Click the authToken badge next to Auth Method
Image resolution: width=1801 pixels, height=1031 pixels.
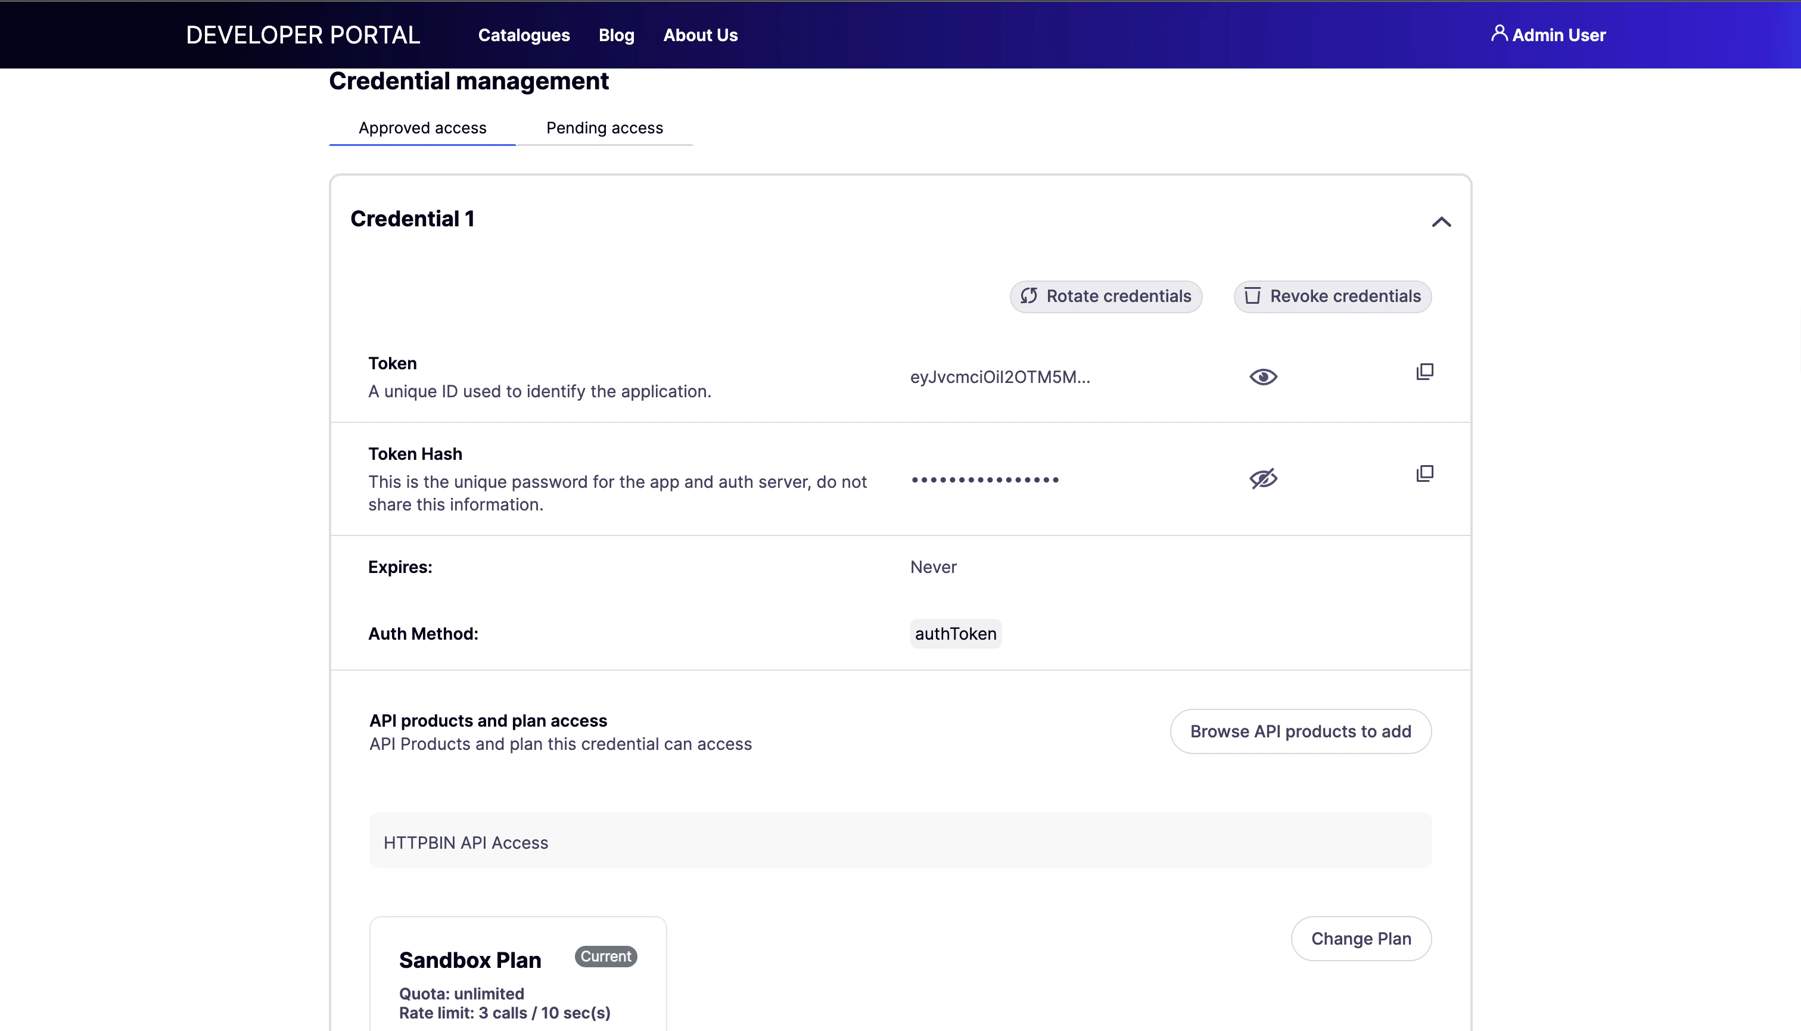tap(956, 634)
